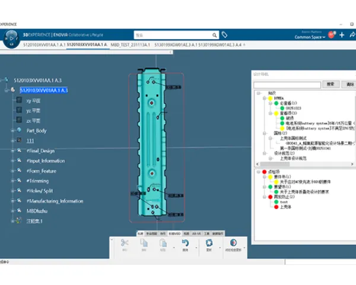Click the yz plane icon in the tree

click(19, 110)
